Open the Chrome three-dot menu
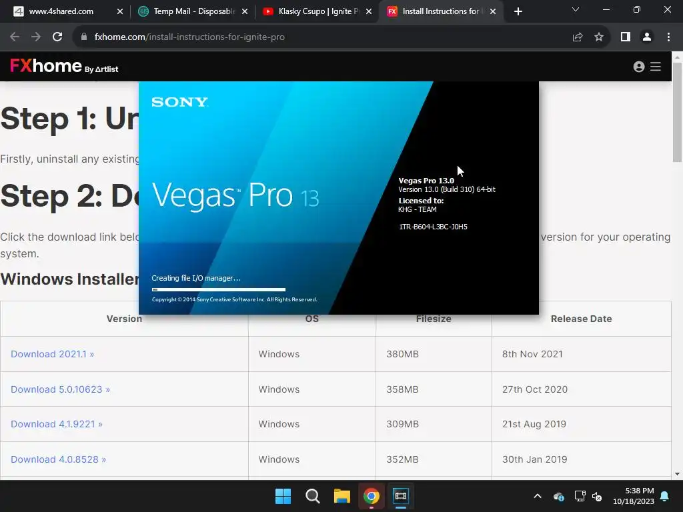This screenshot has width=683, height=512. 668,37
